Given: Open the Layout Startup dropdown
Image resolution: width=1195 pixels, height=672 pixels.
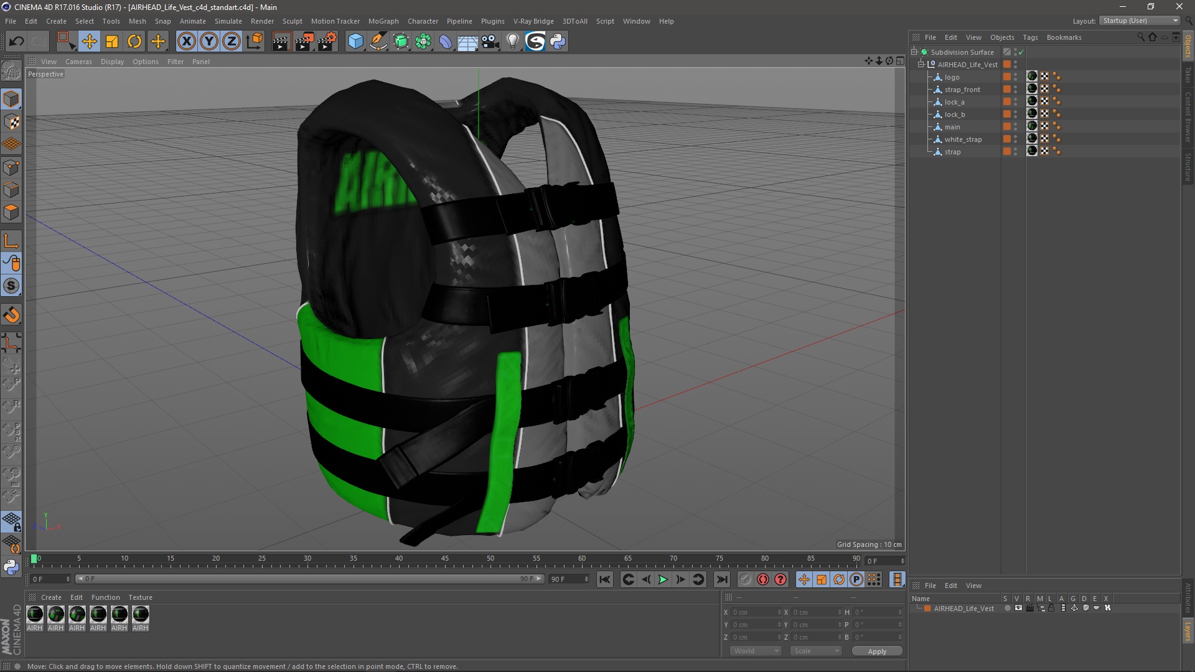Looking at the screenshot, I should pyautogui.click(x=1140, y=21).
